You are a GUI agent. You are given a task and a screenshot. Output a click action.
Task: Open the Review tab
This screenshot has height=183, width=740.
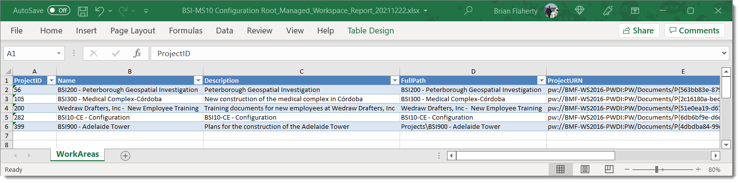pyautogui.click(x=260, y=30)
